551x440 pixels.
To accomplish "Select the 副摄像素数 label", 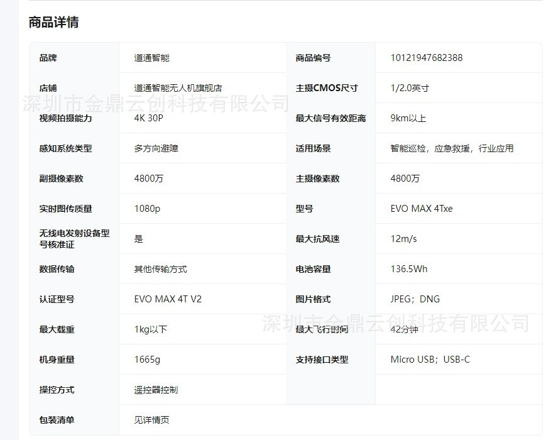I will pos(61,179).
